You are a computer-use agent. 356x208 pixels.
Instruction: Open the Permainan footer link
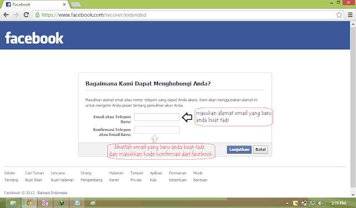177,173
